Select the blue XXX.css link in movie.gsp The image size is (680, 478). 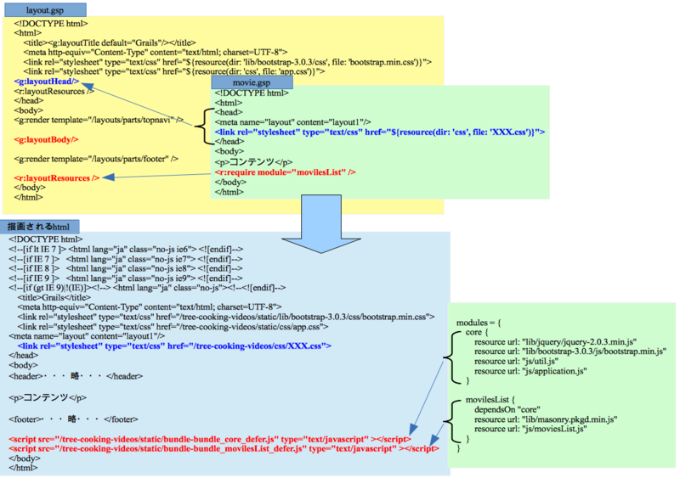(380, 132)
